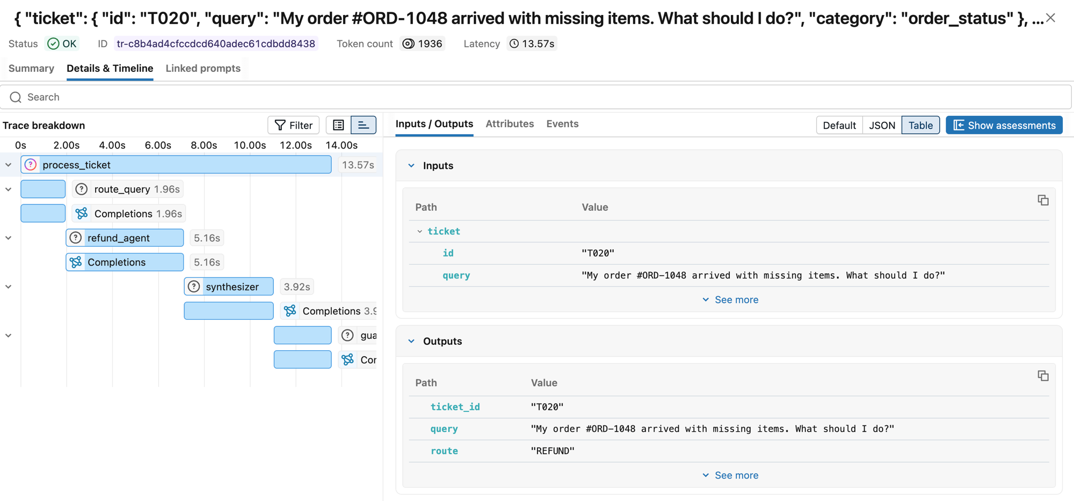
Task: Copy the Outputs table contents
Action: 1042,376
